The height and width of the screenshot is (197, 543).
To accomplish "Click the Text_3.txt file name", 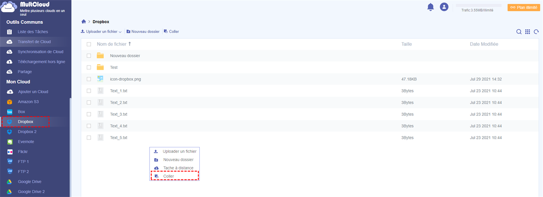I will 119,114.
